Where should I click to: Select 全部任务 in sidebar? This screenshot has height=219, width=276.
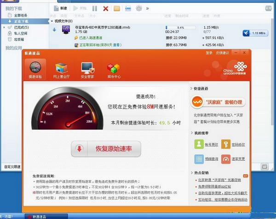click(x=21, y=15)
